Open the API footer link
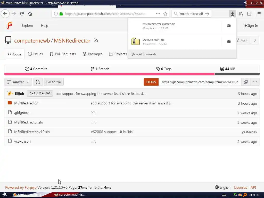Screen dimensions: 264x198 pyautogui.click(x=253, y=187)
